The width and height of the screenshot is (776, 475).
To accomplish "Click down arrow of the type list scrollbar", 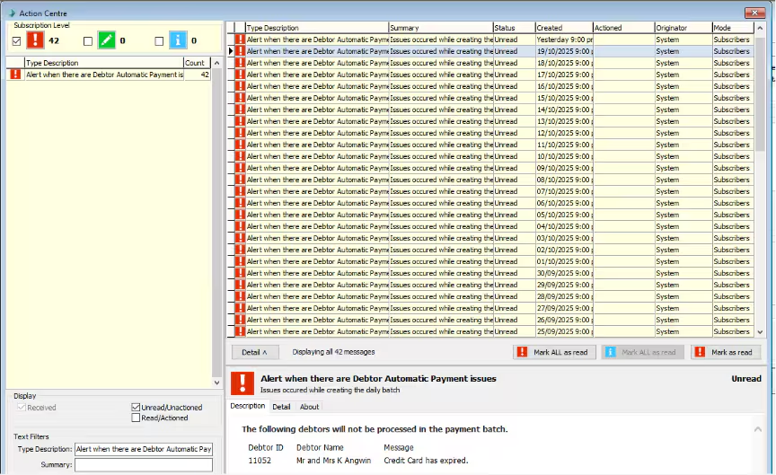I will (x=216, y=383).
